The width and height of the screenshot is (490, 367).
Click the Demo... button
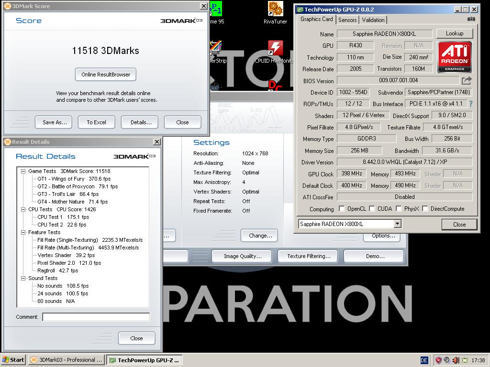(374, 256)
